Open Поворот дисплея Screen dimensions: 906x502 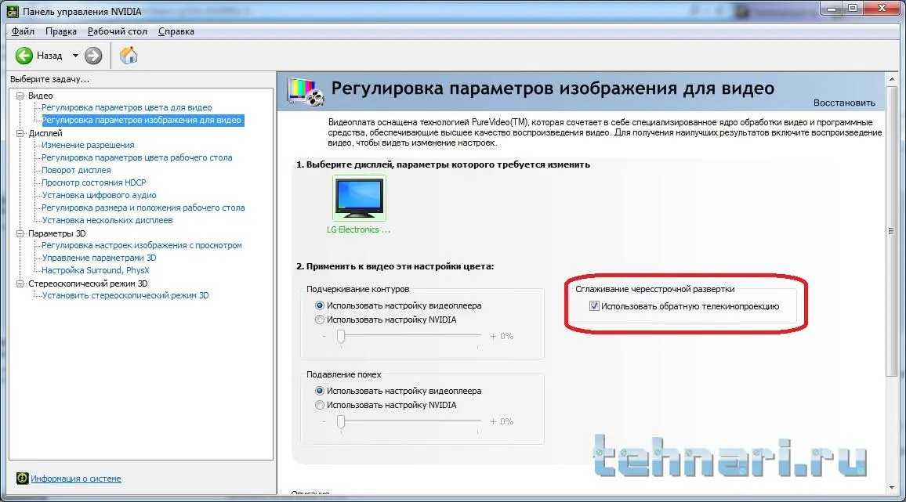point(76,171)
